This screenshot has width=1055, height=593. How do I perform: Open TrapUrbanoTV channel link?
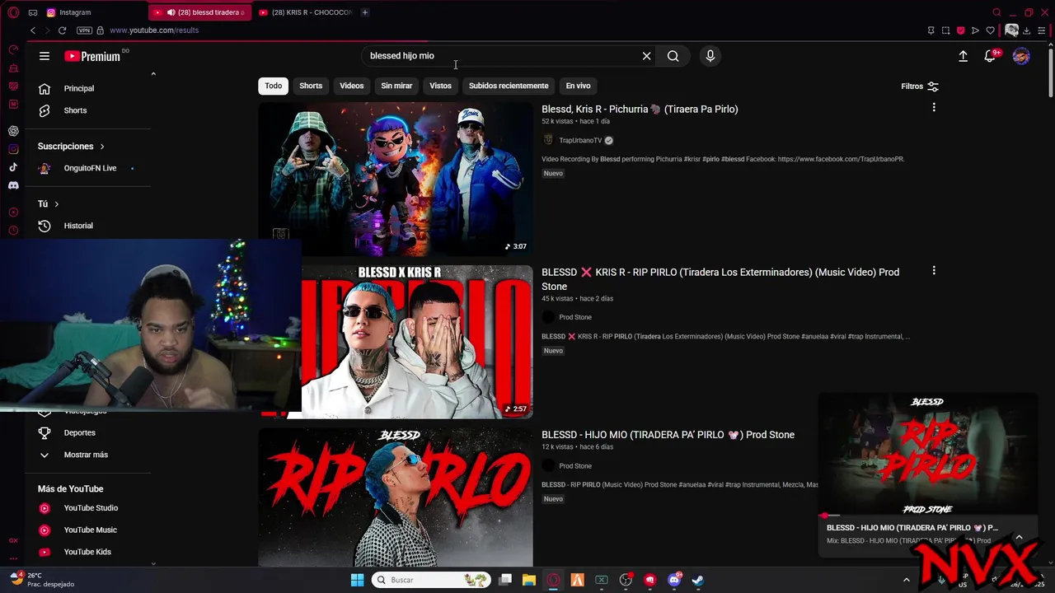[580, 140]
